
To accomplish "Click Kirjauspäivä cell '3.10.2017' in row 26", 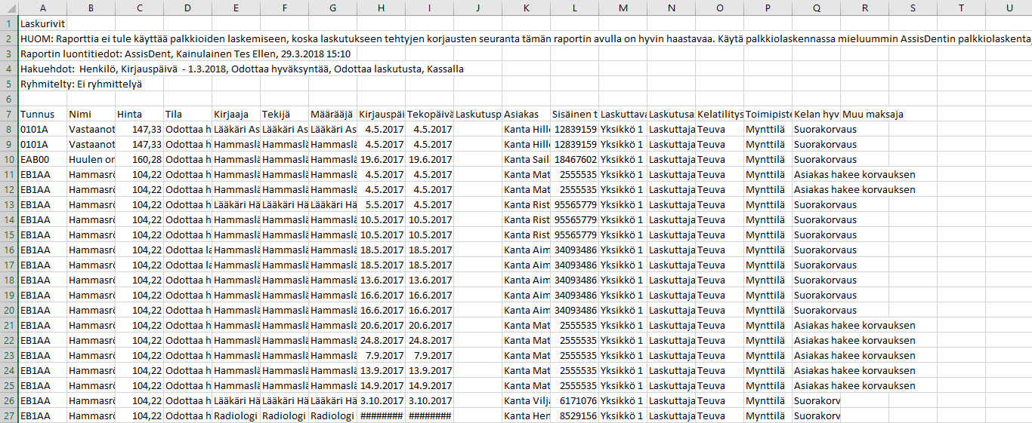I will 381,400.
